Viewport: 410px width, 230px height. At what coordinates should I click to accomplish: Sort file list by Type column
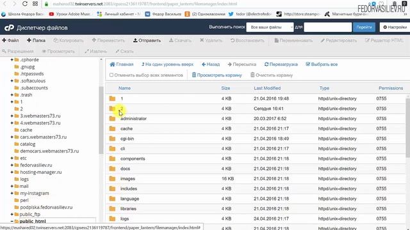tap(324, 88)
